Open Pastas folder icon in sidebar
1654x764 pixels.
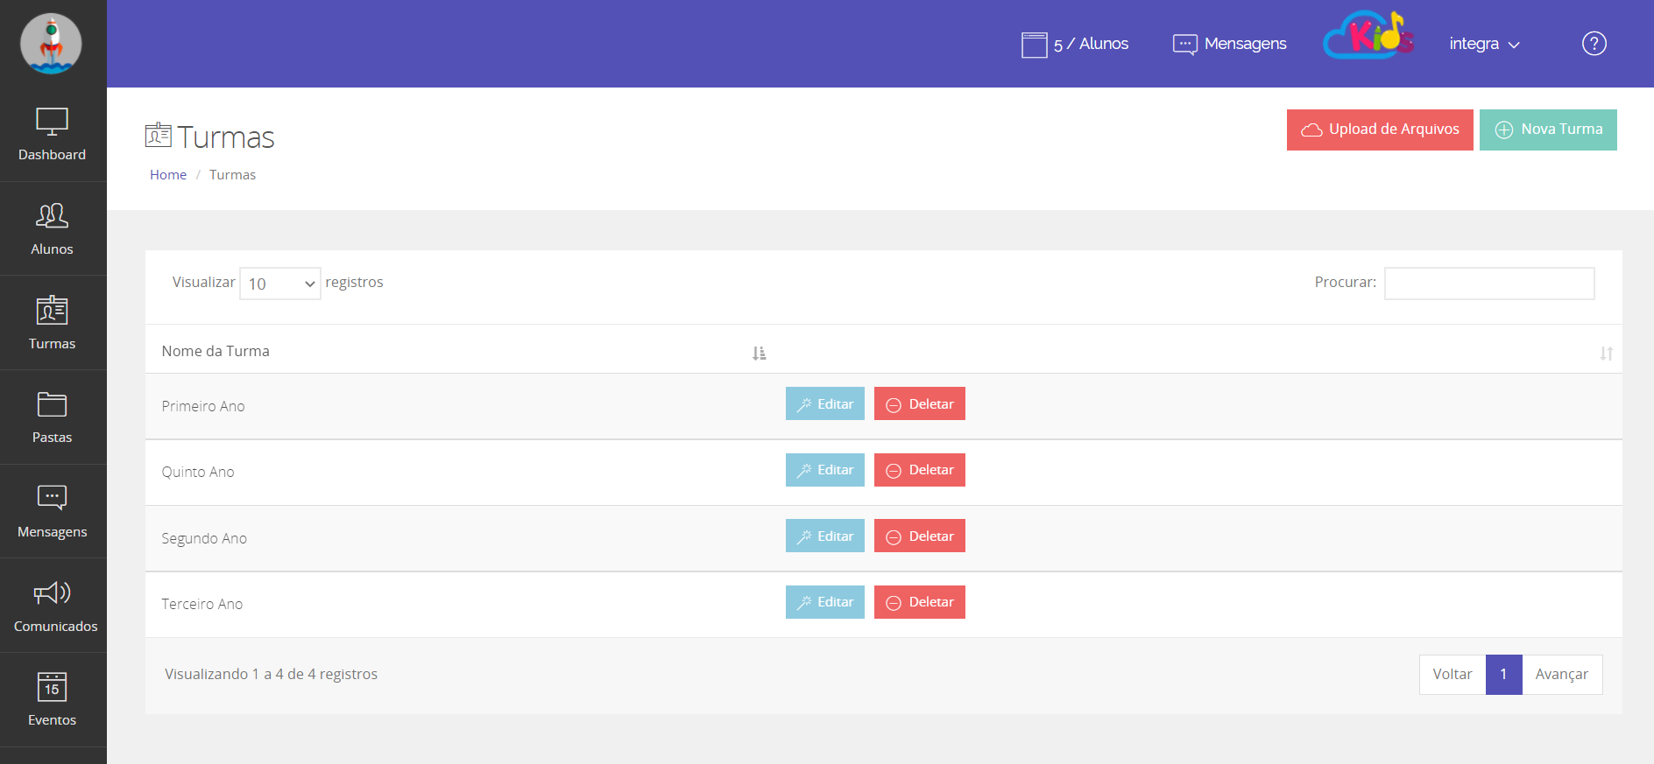52,404
